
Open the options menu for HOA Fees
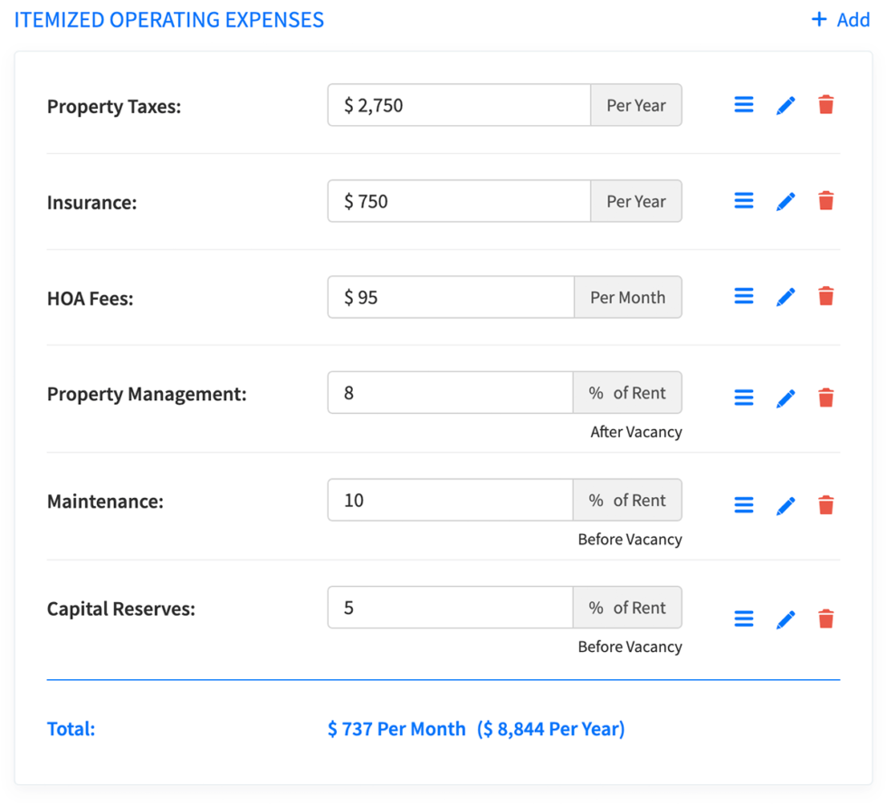click(x=743, y=296)
